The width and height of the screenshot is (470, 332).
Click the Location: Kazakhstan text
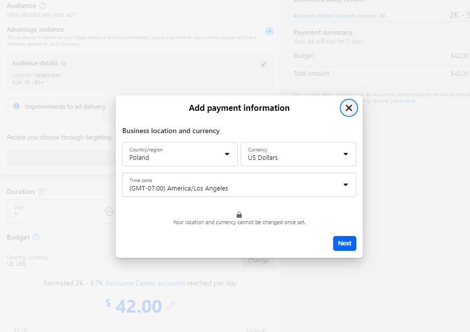pos(36,75)
